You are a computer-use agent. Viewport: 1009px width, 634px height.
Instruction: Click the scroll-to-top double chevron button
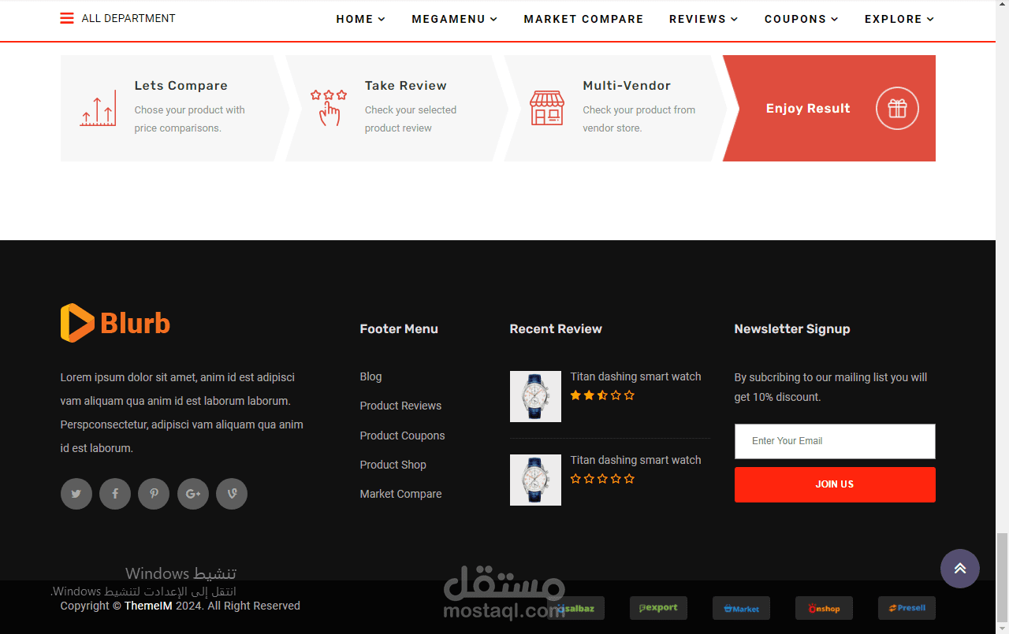960,568
